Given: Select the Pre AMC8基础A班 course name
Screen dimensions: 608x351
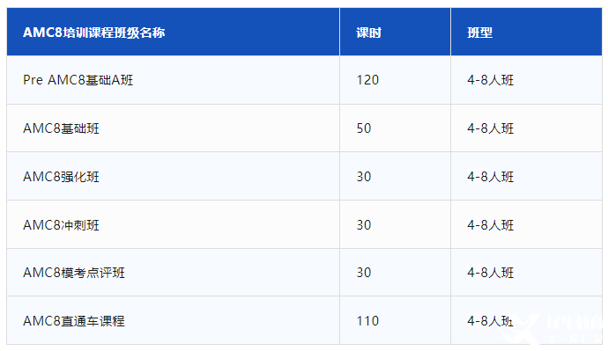Looking at the screenshot, I should point(78,80).
